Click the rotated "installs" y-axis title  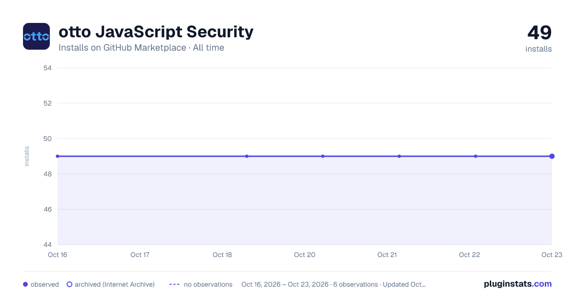[27, 156]
